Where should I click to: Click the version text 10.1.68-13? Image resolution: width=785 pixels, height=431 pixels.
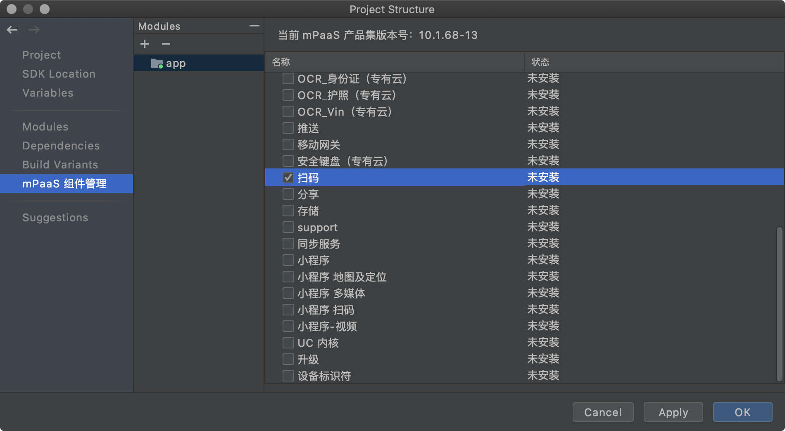pyautogui.click(x=448, y=35)
